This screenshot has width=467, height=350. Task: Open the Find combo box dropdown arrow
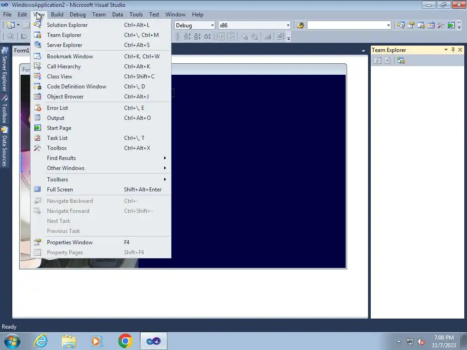(x=388, y=26)
